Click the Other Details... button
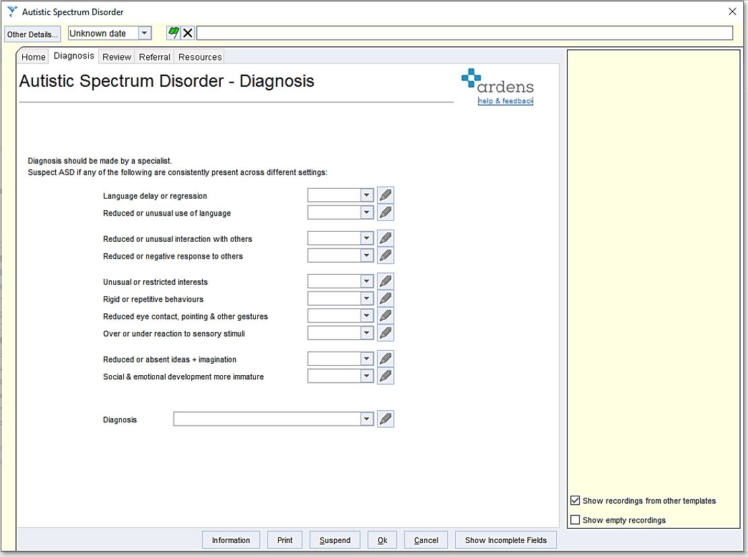Viewport: 748px width, 557px height. (x=32, y=34)
